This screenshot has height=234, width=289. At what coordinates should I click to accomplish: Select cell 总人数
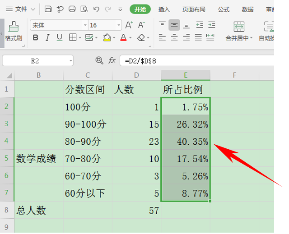[x=39, y=210]
